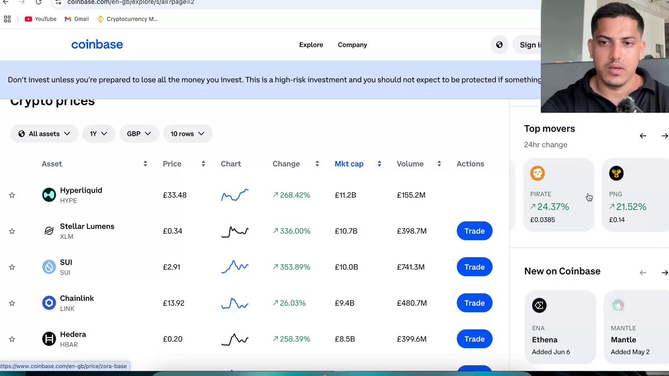Screen dimensions: 669x376
Task: Click the Chainlink £480.7M volume
Action: pos(411,303)
